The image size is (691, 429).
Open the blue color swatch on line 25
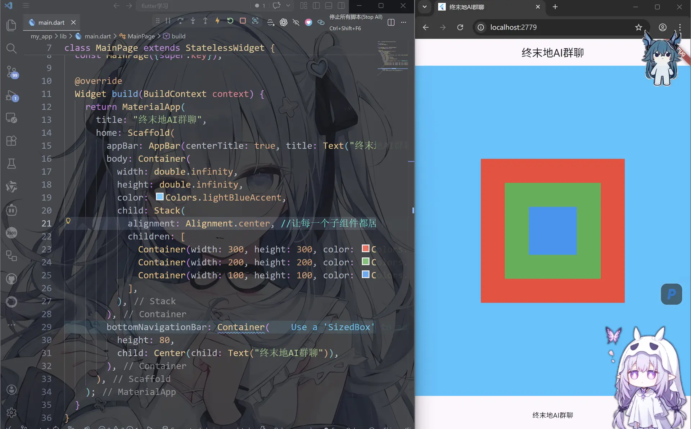coord(365,274)
